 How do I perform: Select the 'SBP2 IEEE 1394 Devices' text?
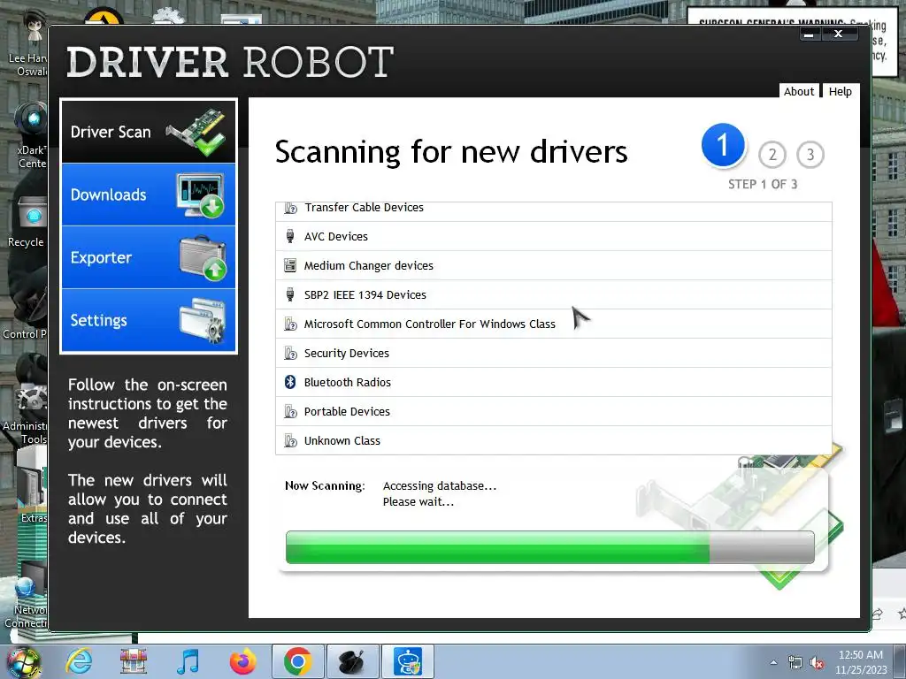pyautogui.click(x=365, y=294)
